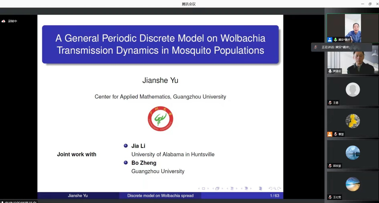
Task: Click the muted microphone icon beside 郭改慧
Action: (330, 166)
